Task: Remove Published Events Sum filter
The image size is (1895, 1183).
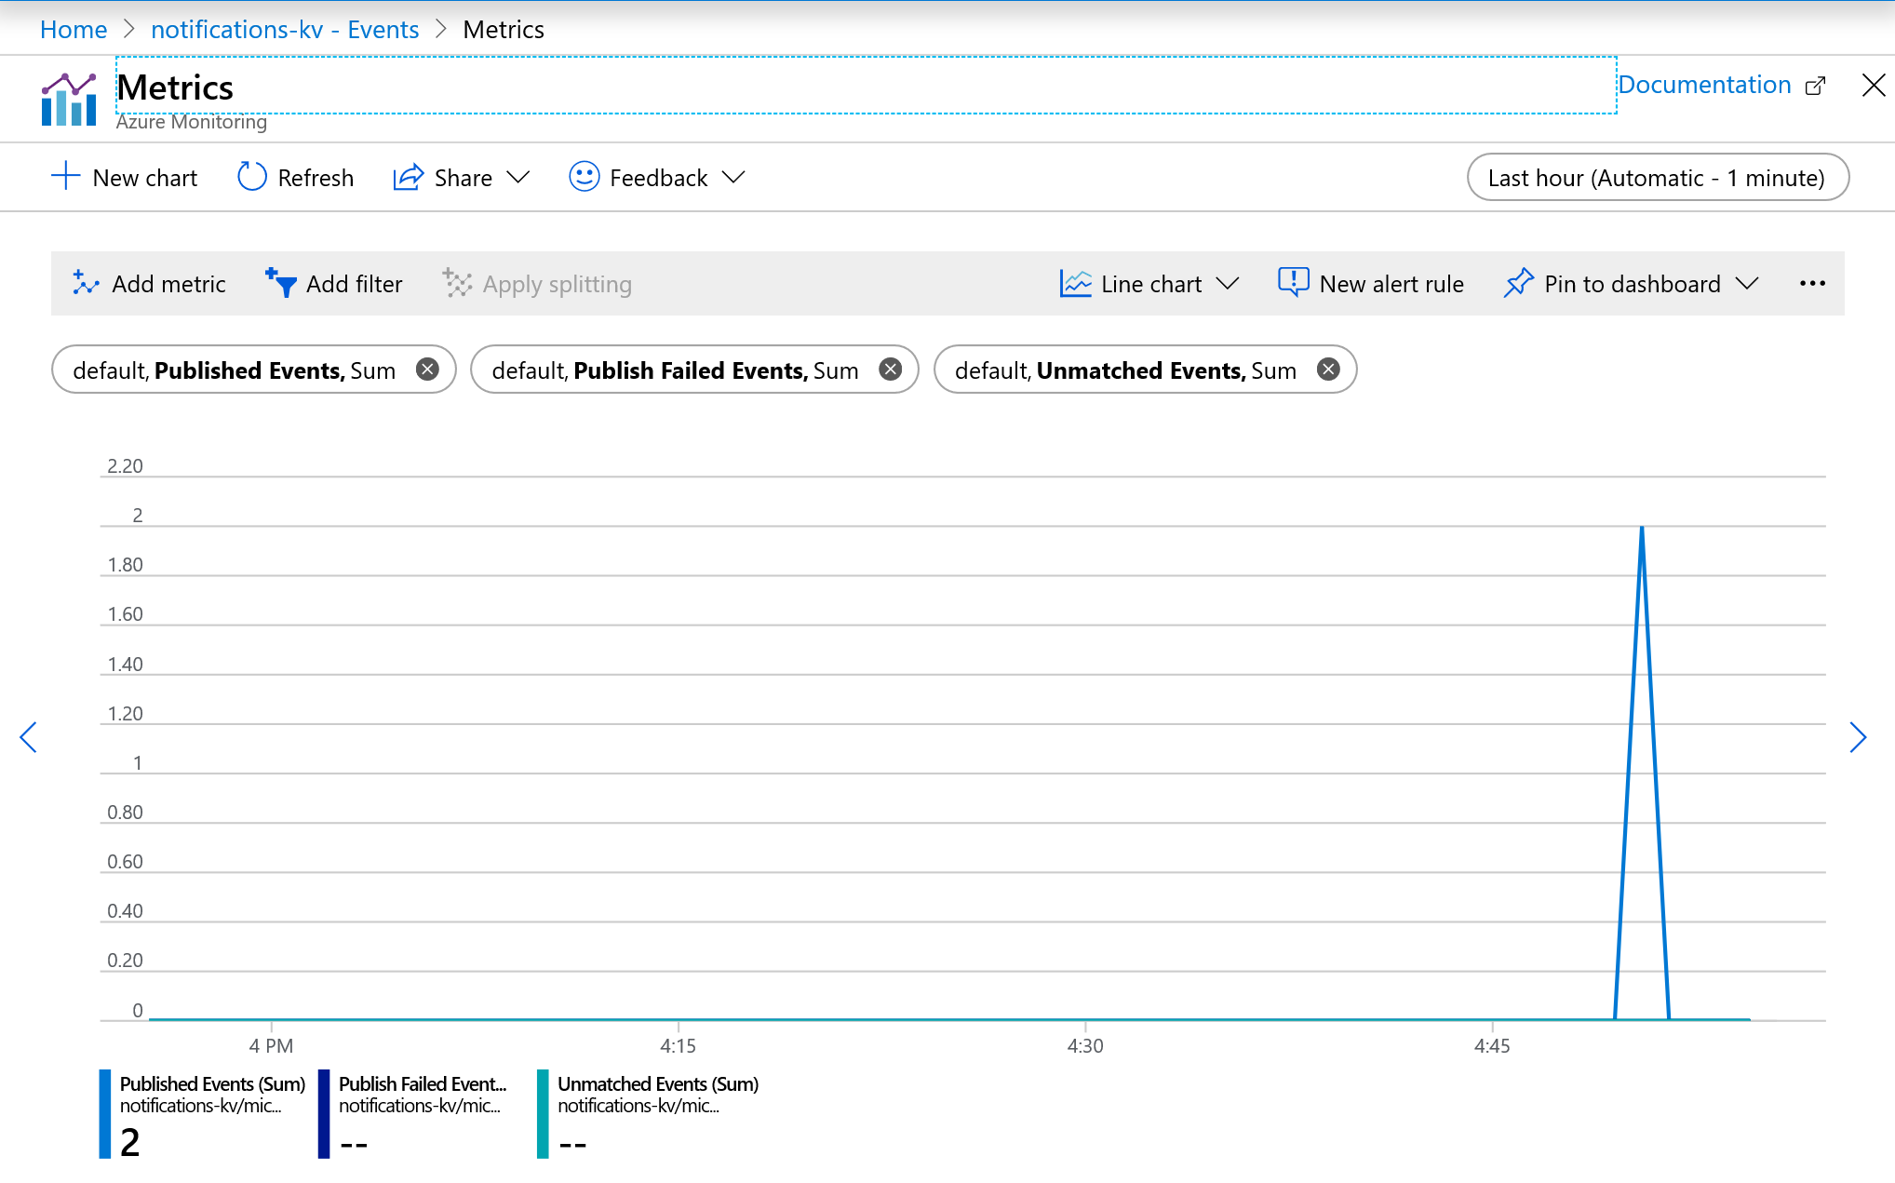Action: tap(431, 370)
